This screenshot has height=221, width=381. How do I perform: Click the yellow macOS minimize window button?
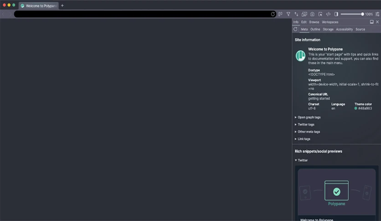[9, 5]
